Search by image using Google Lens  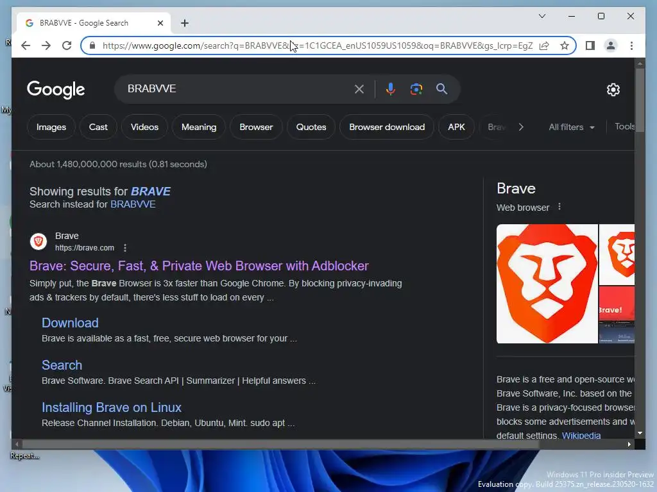point(416,89)
